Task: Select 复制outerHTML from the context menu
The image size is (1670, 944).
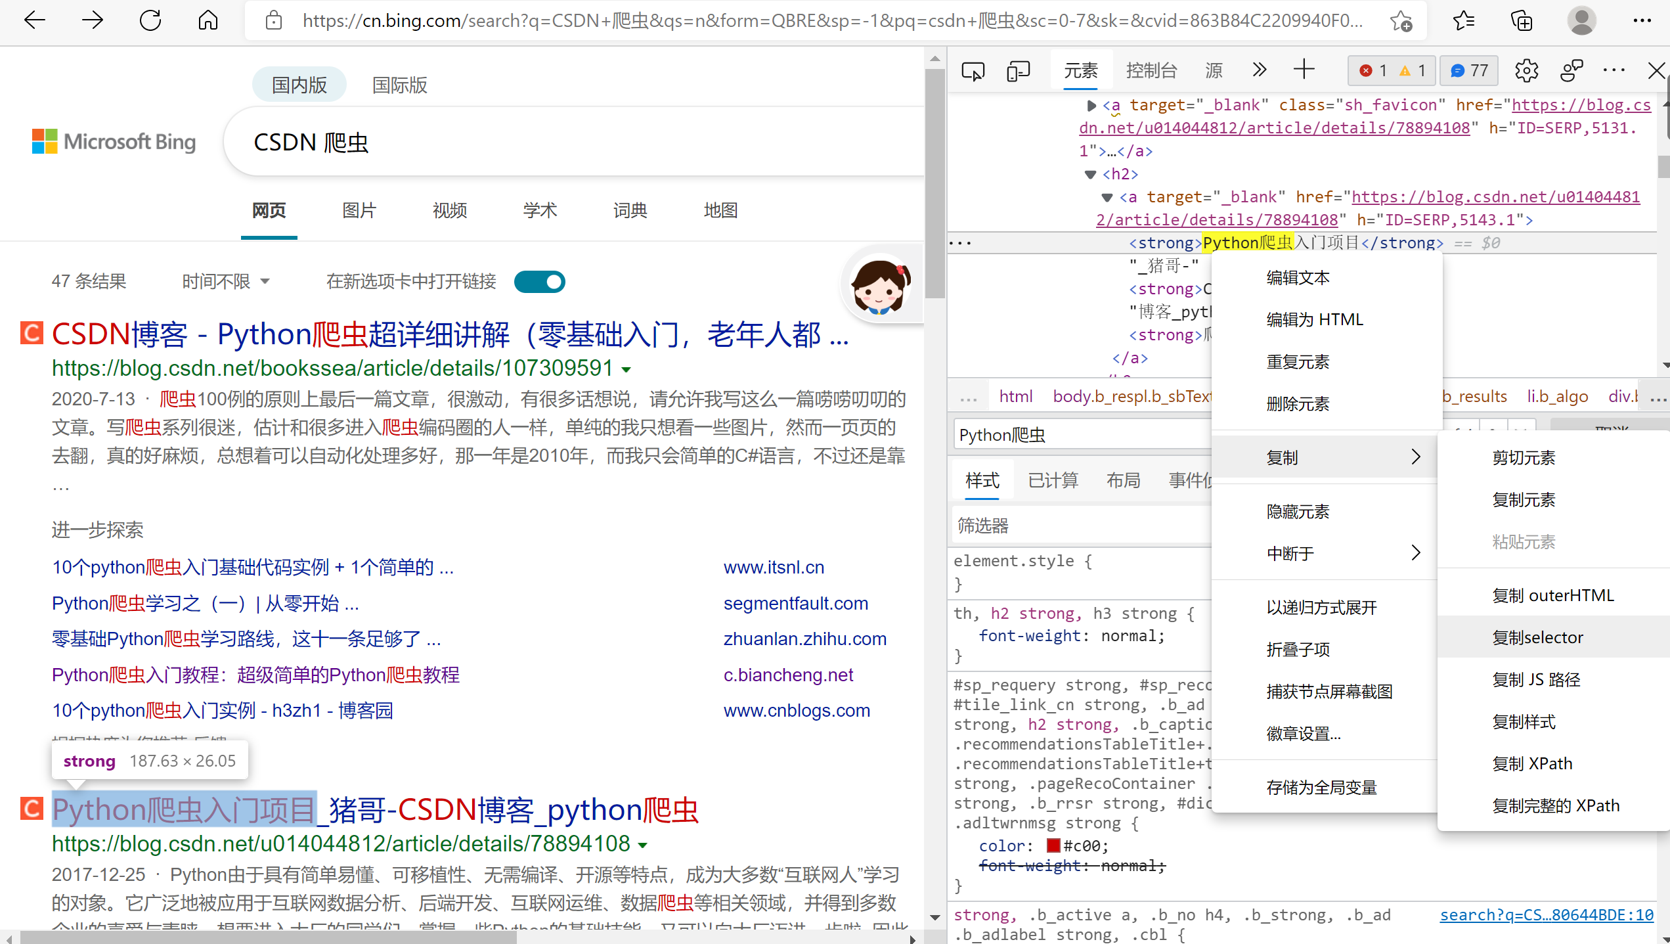Action: click(1554, 595)
